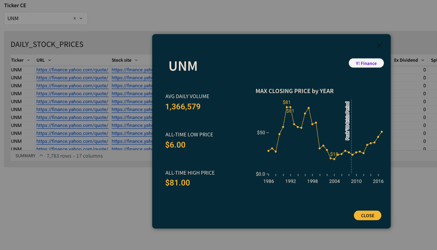Viewport: 437px width, 250px height.
Task: Click the Peak '08 Crisis Period marker
Action: (347, 121)
